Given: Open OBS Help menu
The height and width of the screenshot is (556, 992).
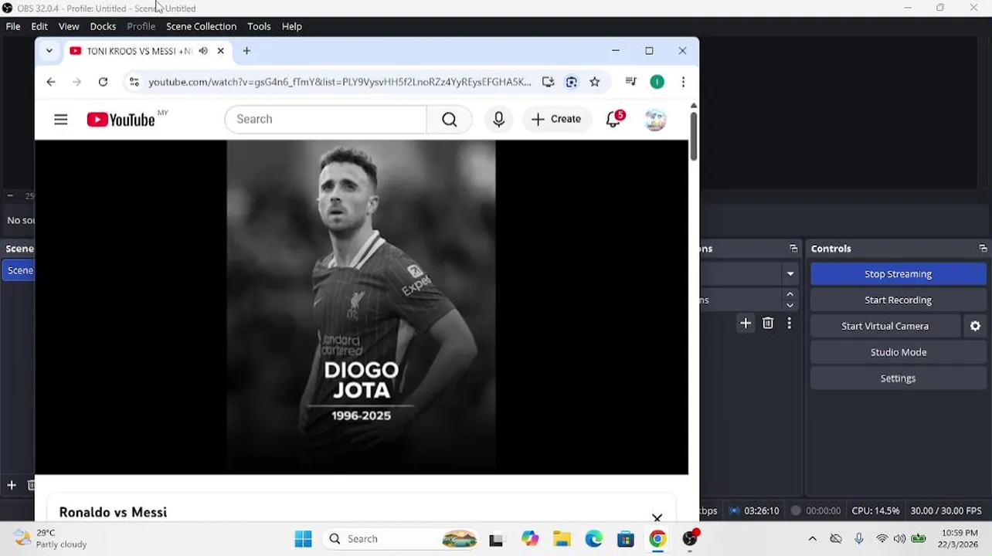Looking at the screenshot, I should pyautogui.click(x=291, y=26).
